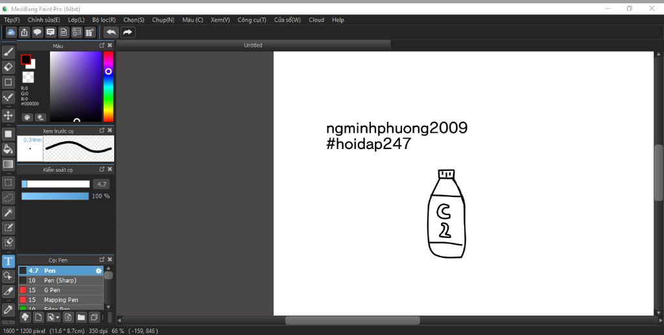
Task: Undock the Kiểm soát cọ panel
Action: click(x=102, y=169)
